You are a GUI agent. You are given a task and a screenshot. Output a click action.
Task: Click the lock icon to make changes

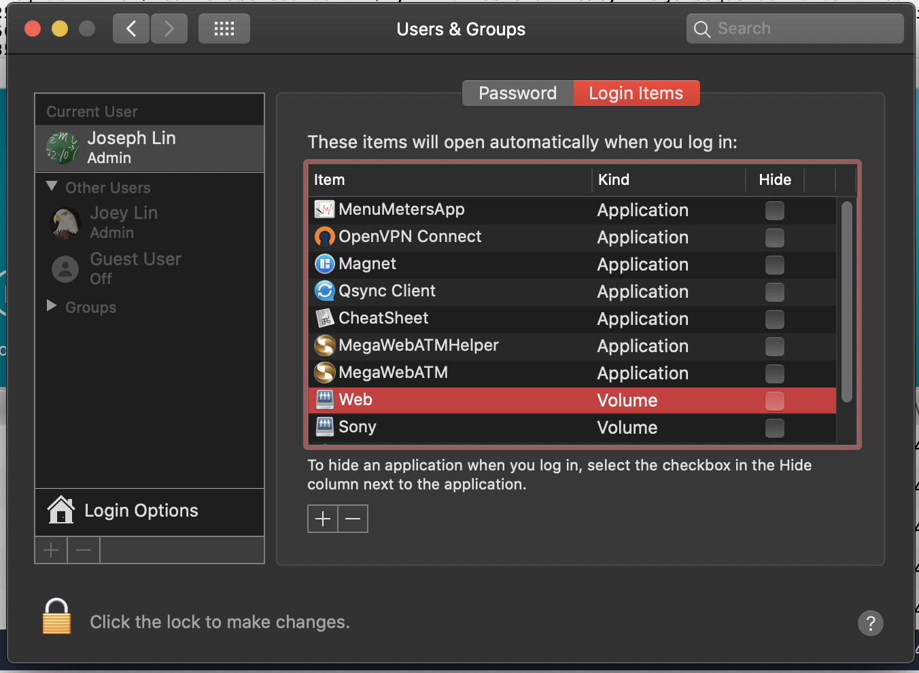56,617
